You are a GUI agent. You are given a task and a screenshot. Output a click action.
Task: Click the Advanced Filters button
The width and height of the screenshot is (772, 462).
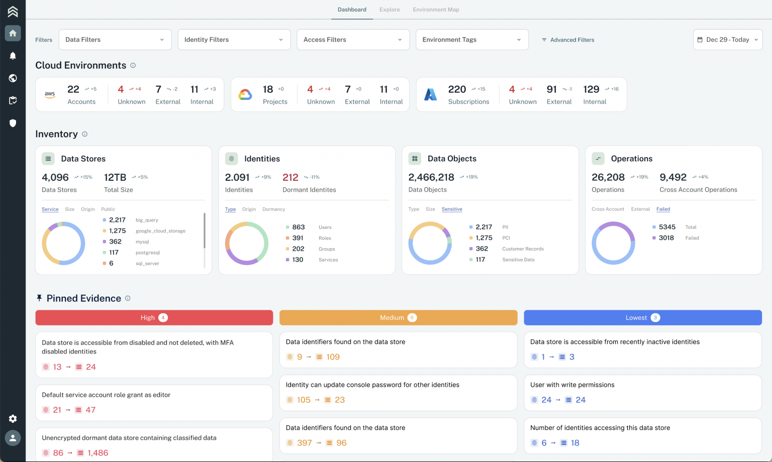pos(567,40)
